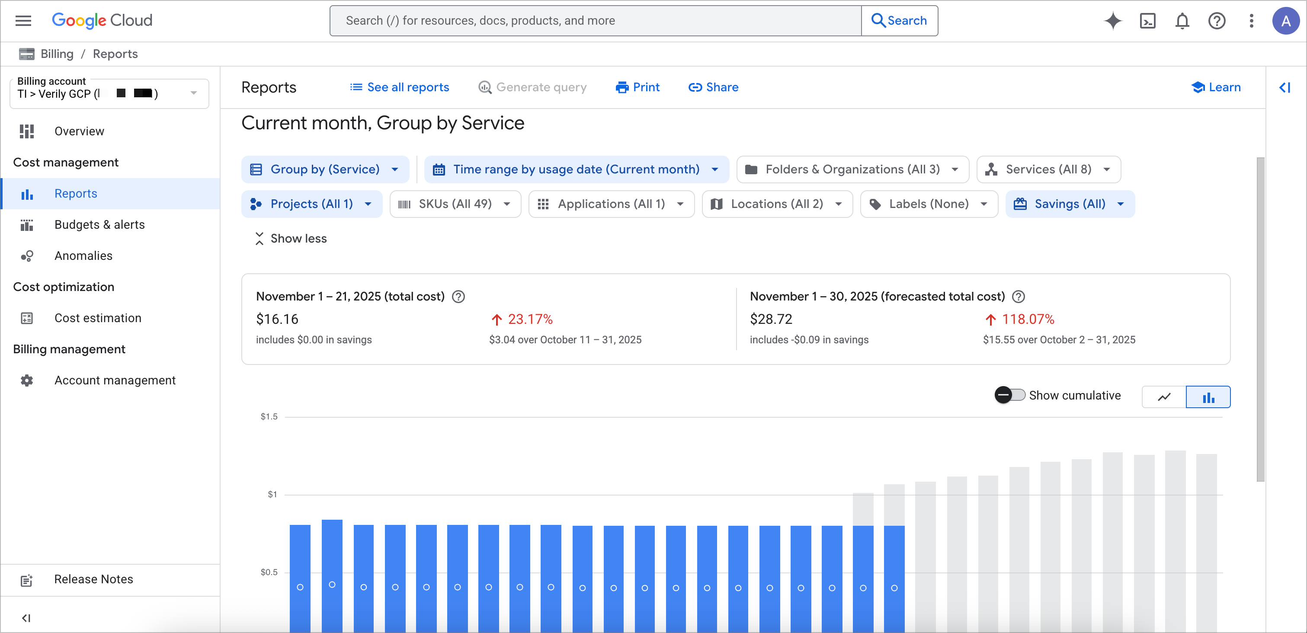Open the Gemini assistant sparkle icon
Viewport: 1307px width, 633px height.
pyautogui.click(x=1113, y=21)
